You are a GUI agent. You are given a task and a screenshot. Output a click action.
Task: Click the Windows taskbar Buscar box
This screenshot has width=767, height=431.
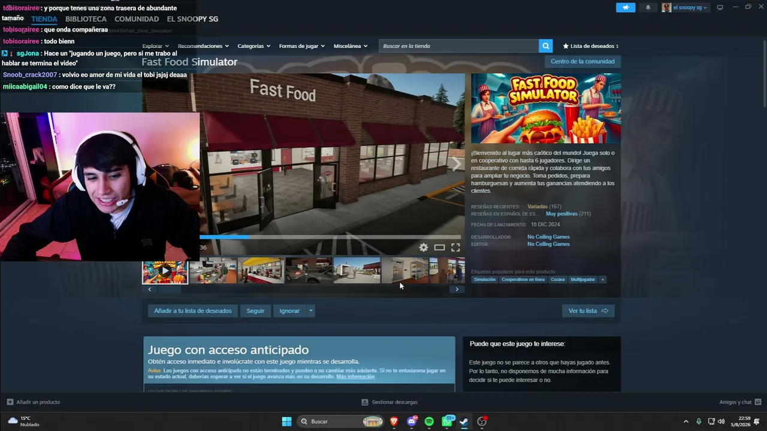(x=341, y=421)
